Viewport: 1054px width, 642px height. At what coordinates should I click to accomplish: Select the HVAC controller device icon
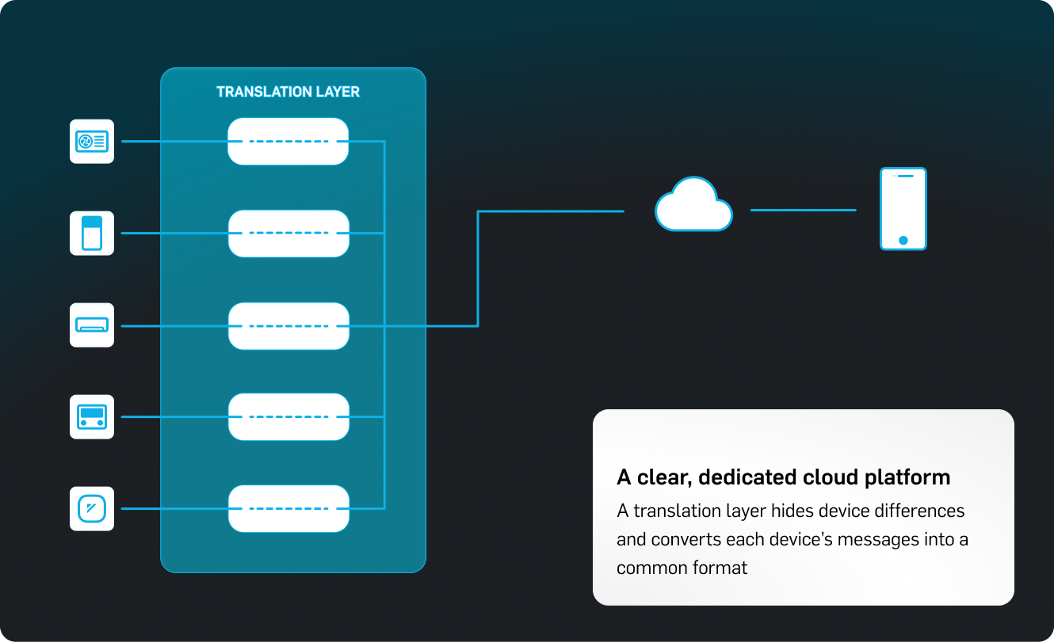(x=91, y=141)
